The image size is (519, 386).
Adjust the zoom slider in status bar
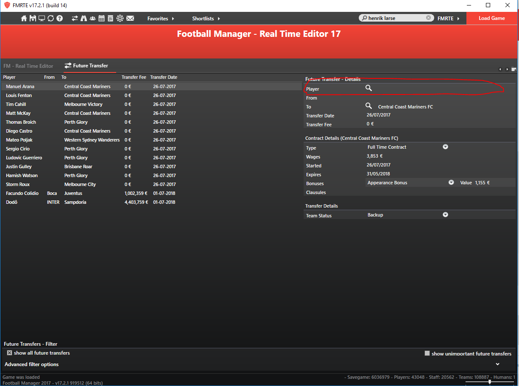tap(490, 382)
